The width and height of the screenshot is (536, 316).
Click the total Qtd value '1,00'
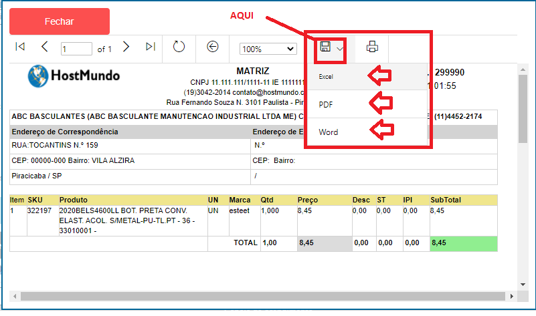270,243
